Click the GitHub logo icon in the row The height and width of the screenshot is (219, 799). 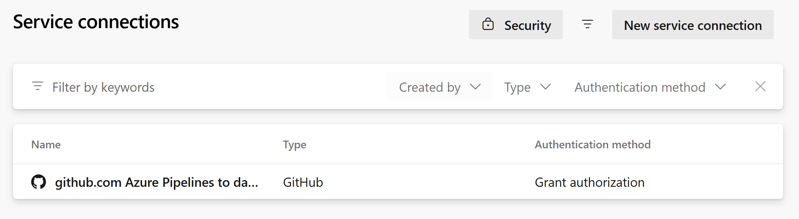[39, 182]
